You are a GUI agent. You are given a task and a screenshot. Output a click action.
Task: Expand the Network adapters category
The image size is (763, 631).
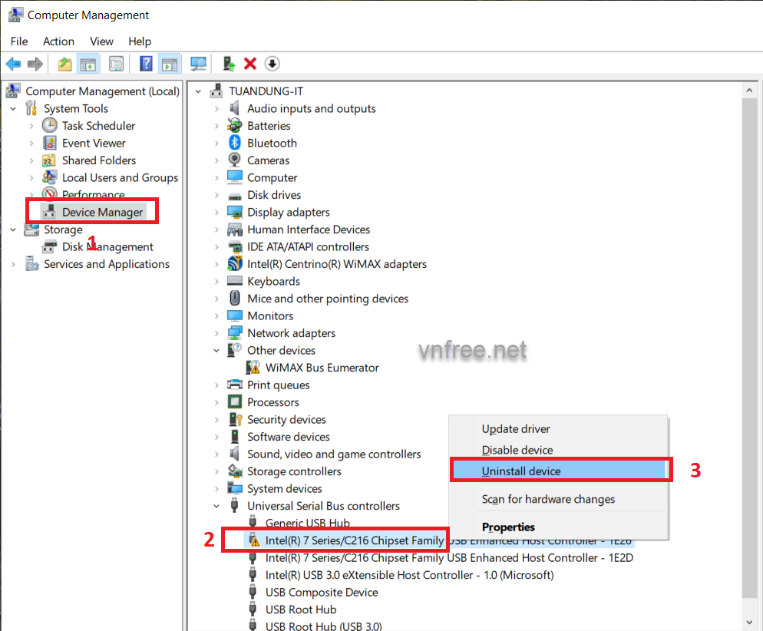tap(217, 333)
